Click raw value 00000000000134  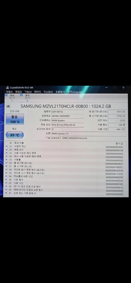coord(114,150)
